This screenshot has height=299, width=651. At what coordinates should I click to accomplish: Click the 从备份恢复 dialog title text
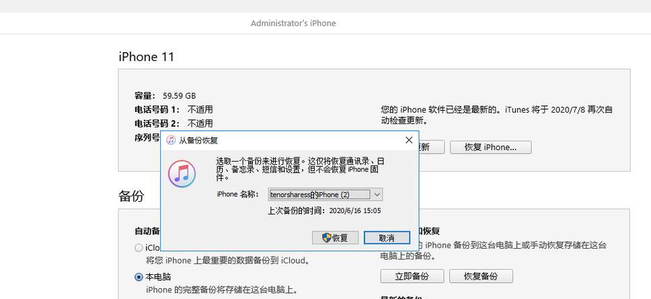tap(198, 140)
